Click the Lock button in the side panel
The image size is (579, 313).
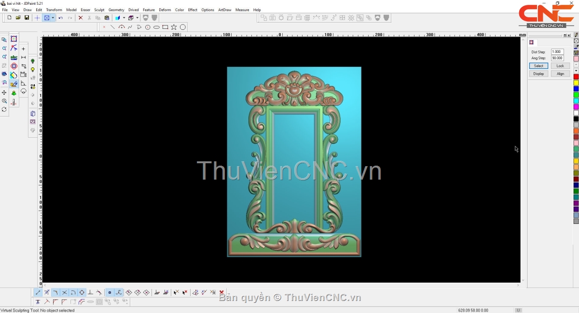coord(560,66)
